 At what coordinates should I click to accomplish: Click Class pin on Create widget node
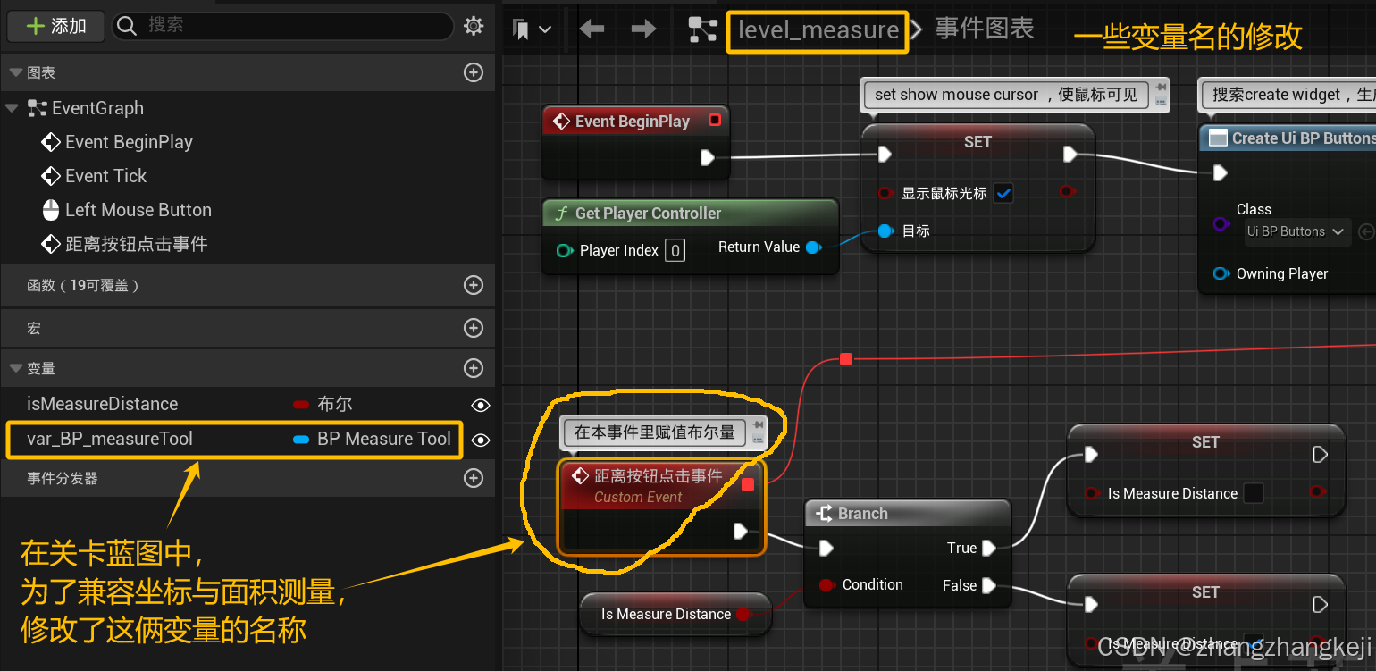point(1221,223)
